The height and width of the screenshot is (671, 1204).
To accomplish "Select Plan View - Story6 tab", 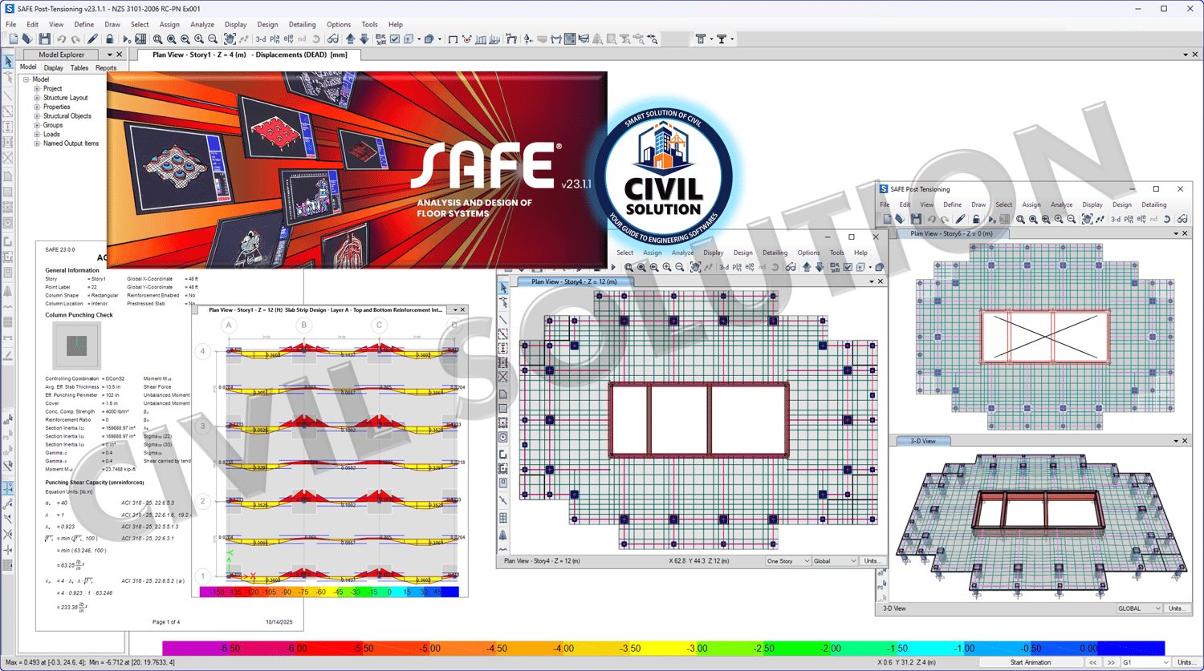I will click(951, 233).
